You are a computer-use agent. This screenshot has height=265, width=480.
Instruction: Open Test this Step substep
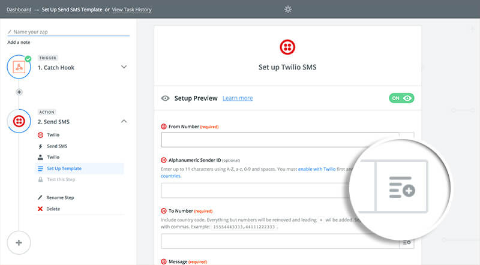click(x=61, y=180)
